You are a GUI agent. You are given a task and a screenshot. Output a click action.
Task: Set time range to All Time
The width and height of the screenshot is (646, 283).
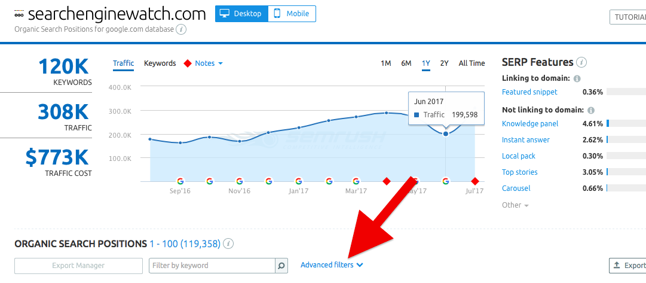pyautogui.click(x=472, y=63)
